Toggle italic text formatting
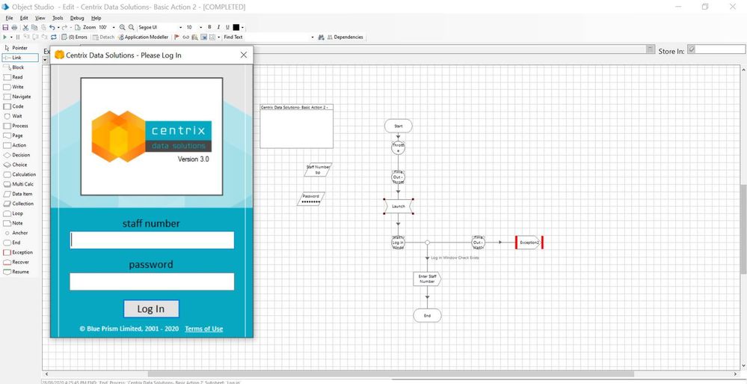The width and height of the screenshot is (747, 384). 218,27
